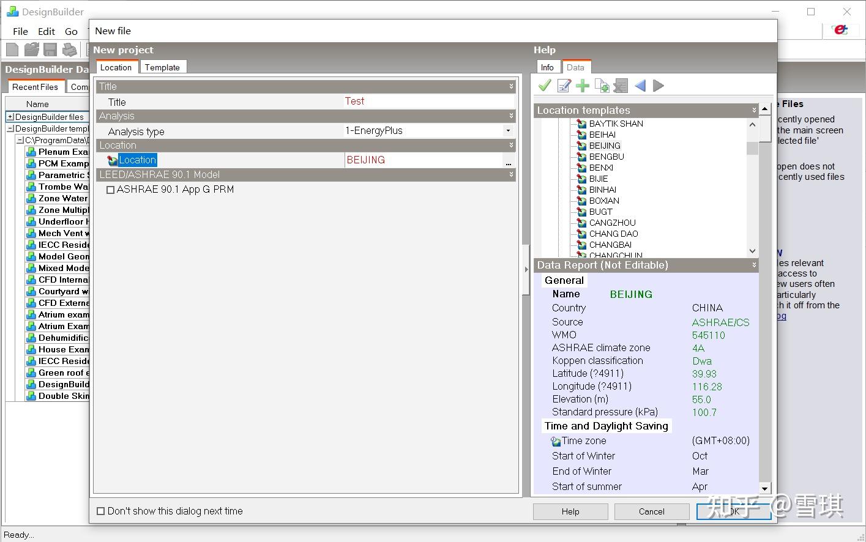Click the location icon next to CANGZHOU
Screen dimensions: 866x542
(x=582, y=223)
